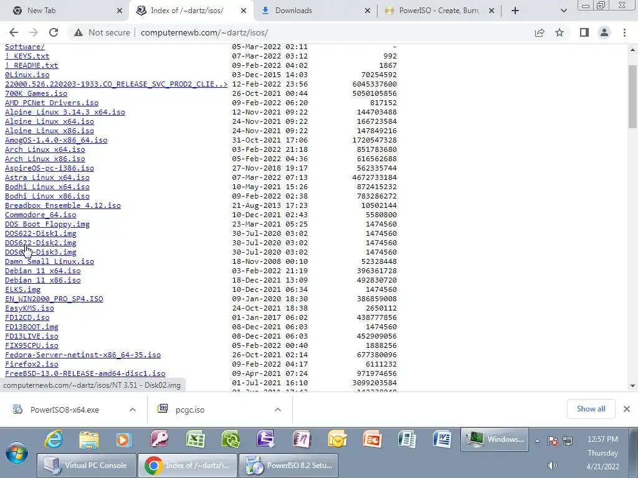Download Arch Linux x64.iso
The image size is (638, 478).
(x=45, y=149)
